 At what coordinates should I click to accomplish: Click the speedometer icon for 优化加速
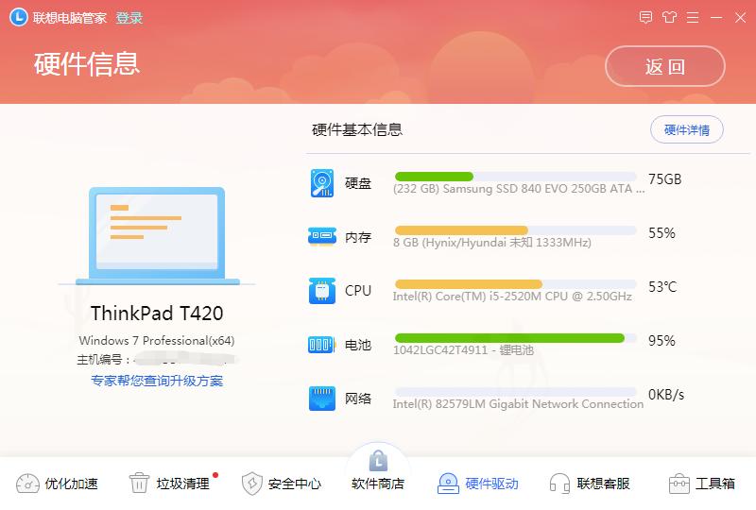27,484
